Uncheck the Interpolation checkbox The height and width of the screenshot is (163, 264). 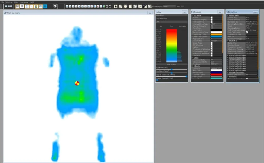pyautogui.click(x=212, y=22)
